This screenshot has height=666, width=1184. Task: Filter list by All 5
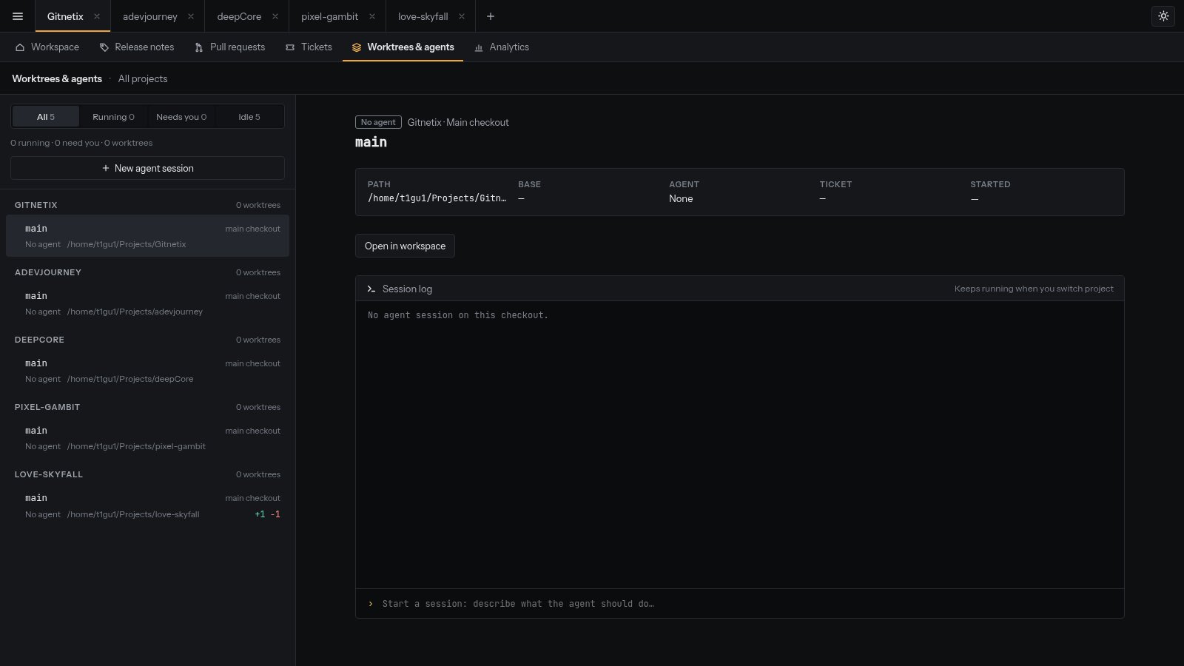[x=46, y=117]
